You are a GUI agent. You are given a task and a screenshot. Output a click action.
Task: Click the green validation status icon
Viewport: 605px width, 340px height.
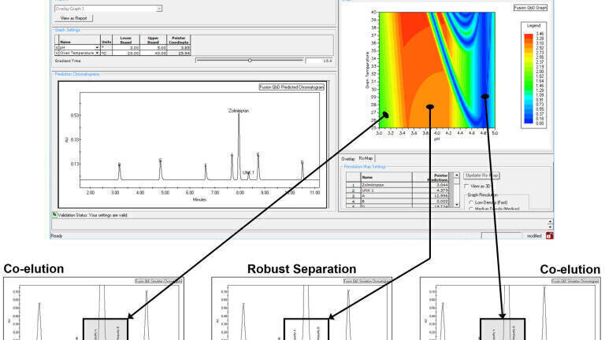pyautogui.click(x=54, y=215)
